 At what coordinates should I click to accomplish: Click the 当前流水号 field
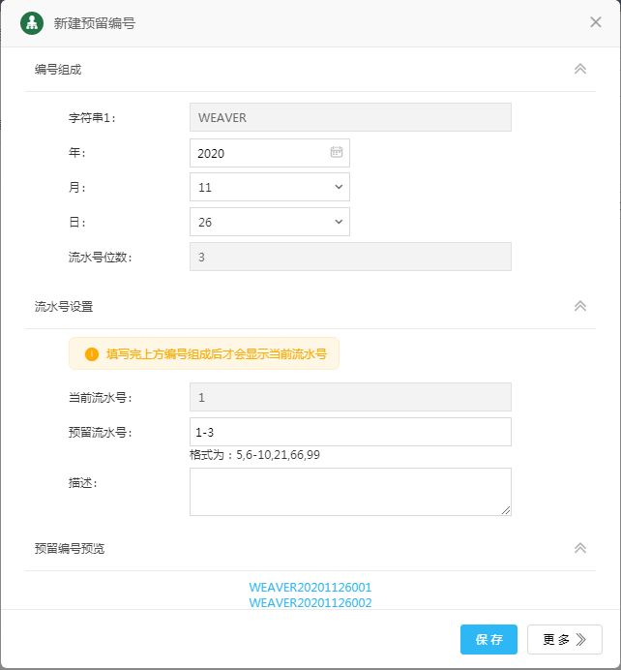coord(349,397)
